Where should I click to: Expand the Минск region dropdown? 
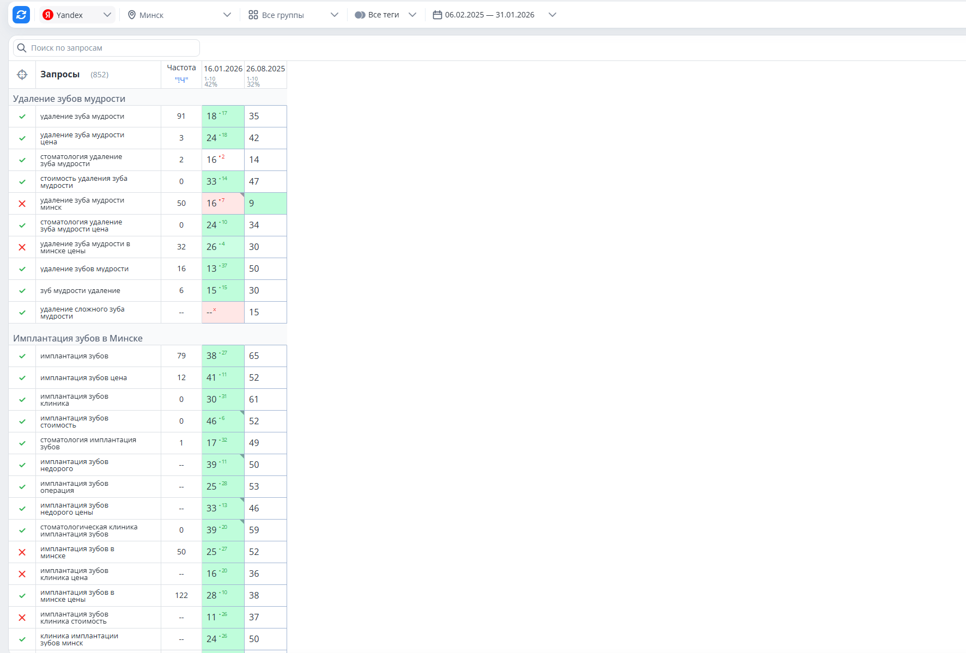tap(179, 15)
